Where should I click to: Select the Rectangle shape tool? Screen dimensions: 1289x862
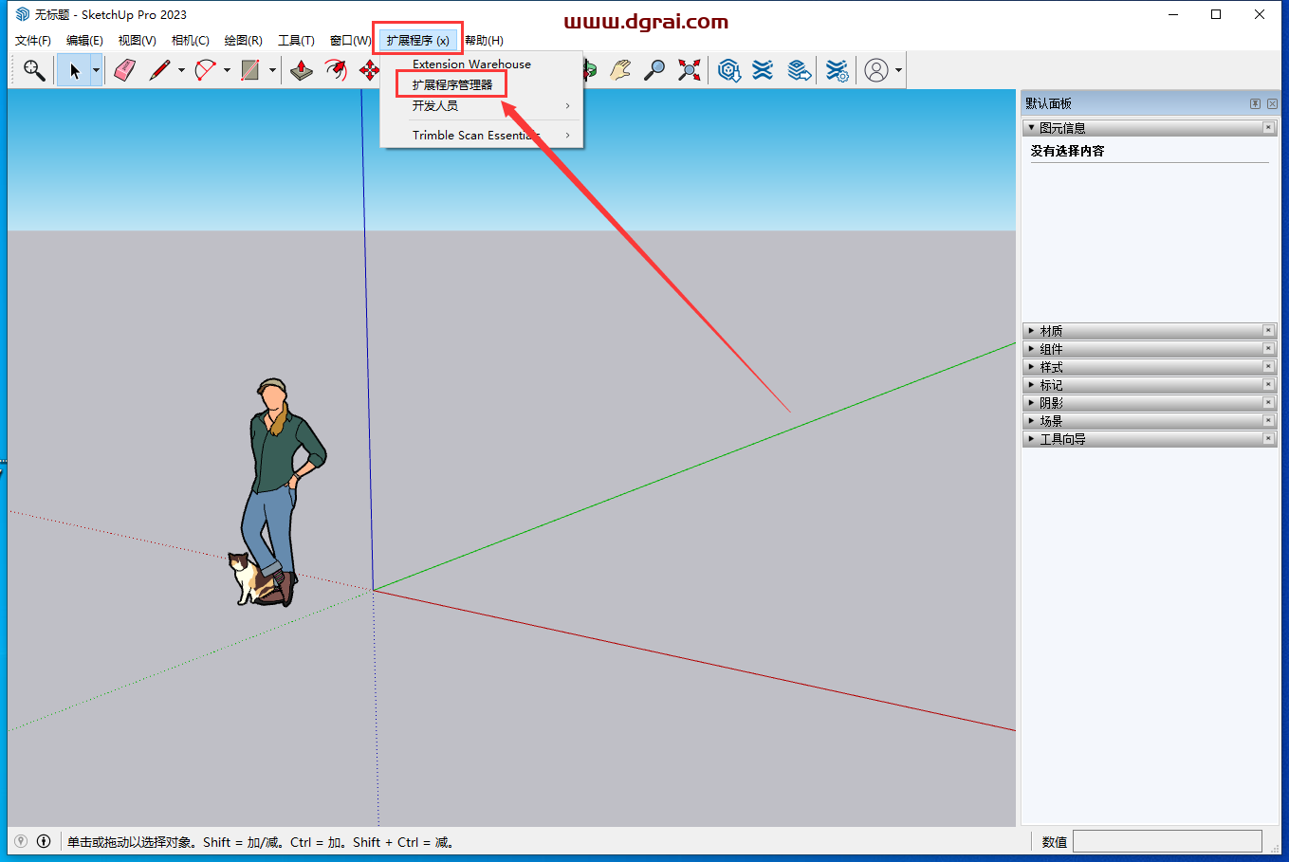[250, 70]
